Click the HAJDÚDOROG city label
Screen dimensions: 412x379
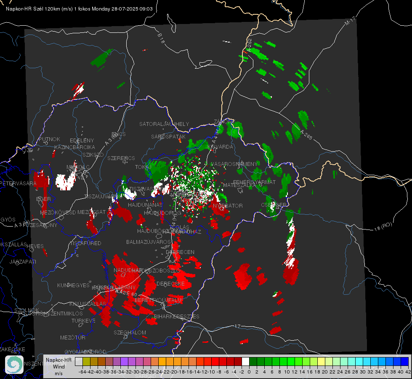click(x=162, y=213)
